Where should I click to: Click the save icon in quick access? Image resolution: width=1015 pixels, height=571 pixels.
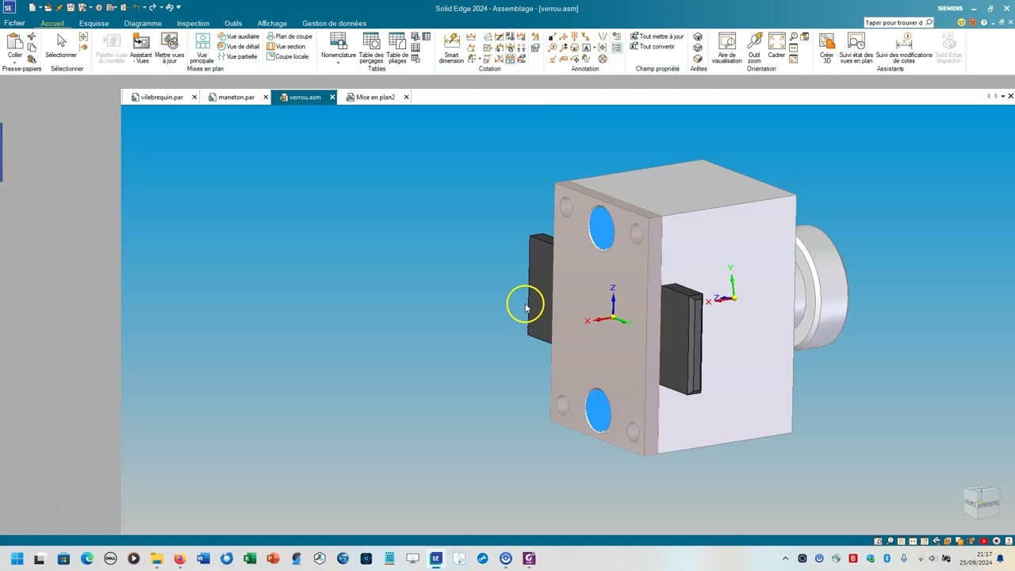[71, 8]
